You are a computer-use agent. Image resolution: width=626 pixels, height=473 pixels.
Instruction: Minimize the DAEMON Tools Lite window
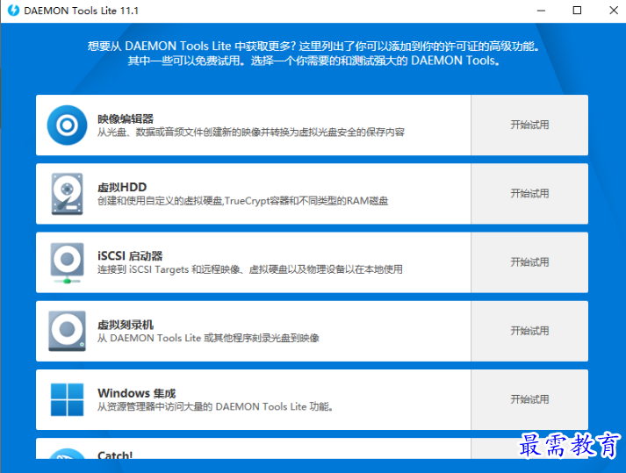click(541, 11)
